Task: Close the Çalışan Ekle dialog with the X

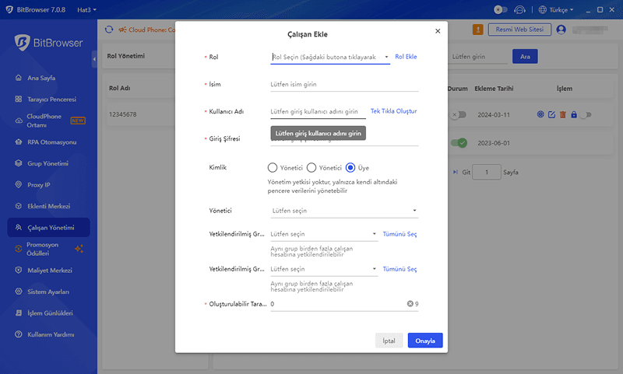Action: click(x=437, y=31)
